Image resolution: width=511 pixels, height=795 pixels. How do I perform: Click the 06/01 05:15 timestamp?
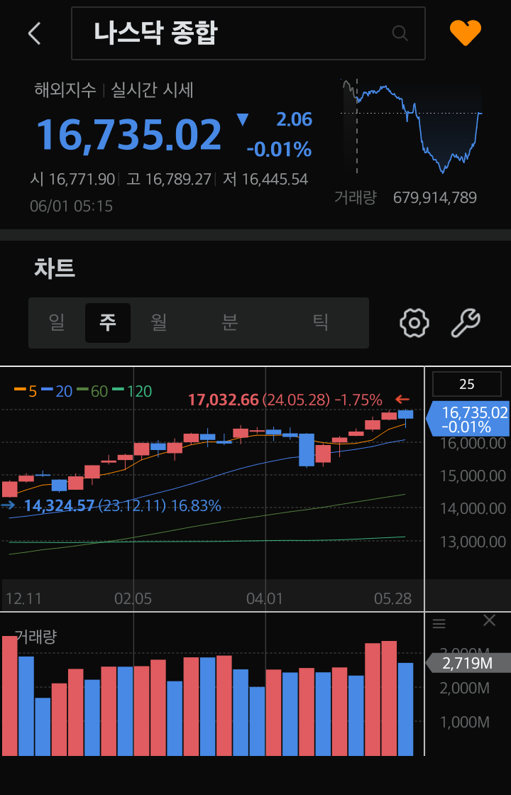pos(72,207)
